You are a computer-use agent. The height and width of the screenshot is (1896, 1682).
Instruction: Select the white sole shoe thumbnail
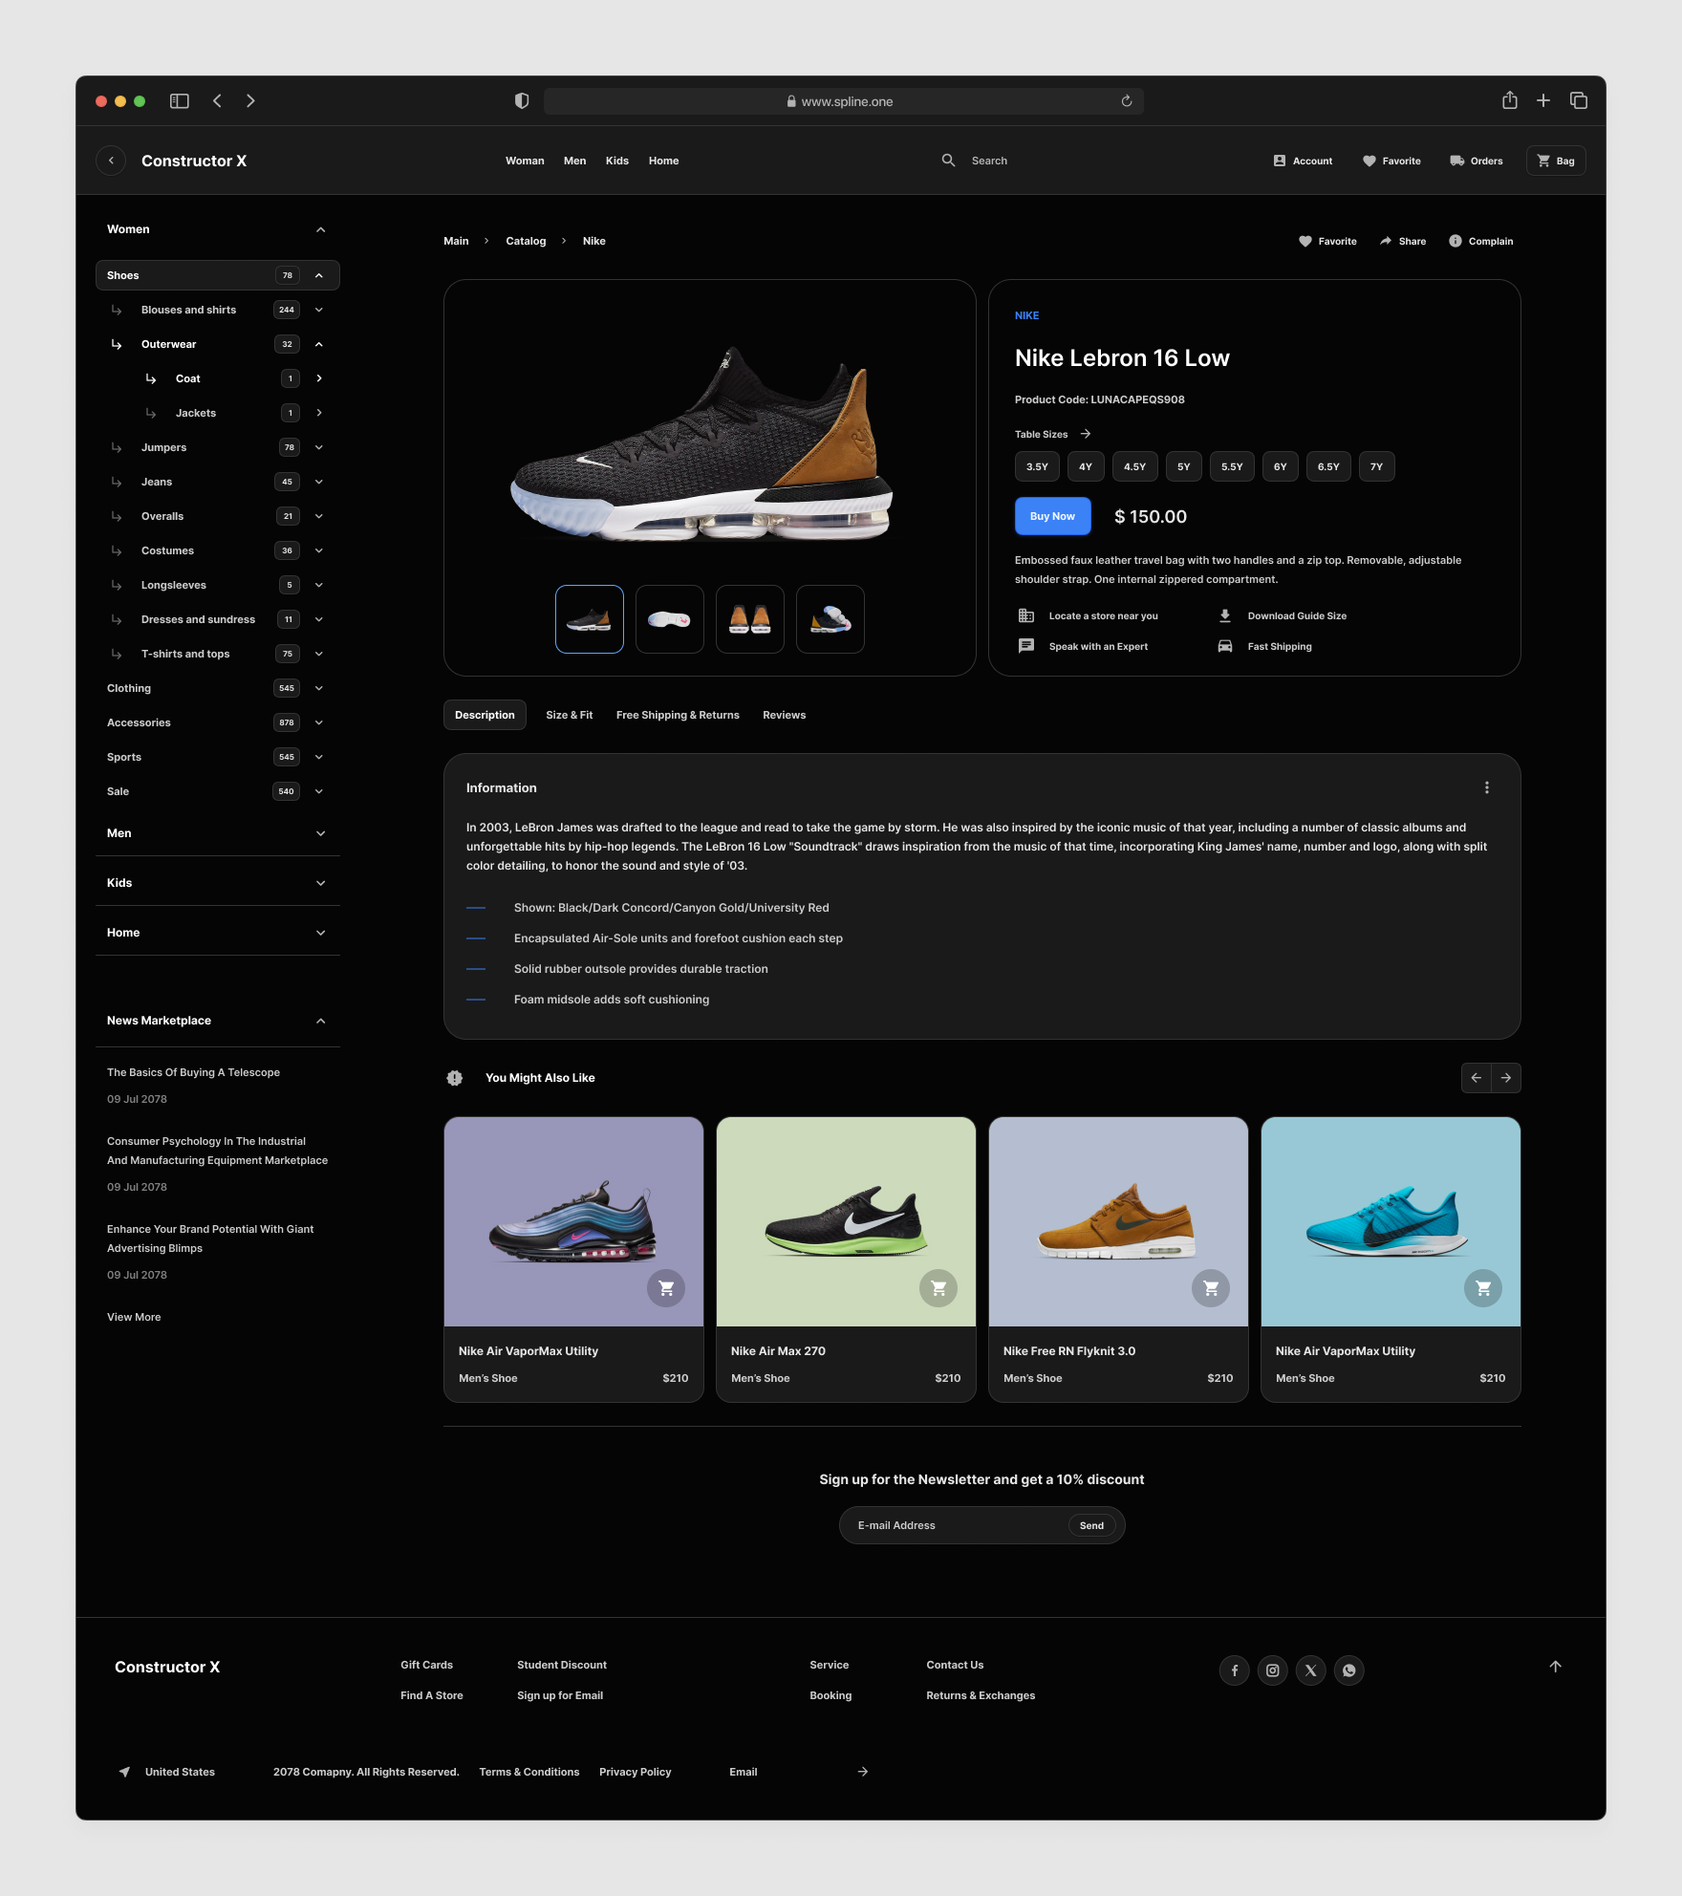[670, 619]
